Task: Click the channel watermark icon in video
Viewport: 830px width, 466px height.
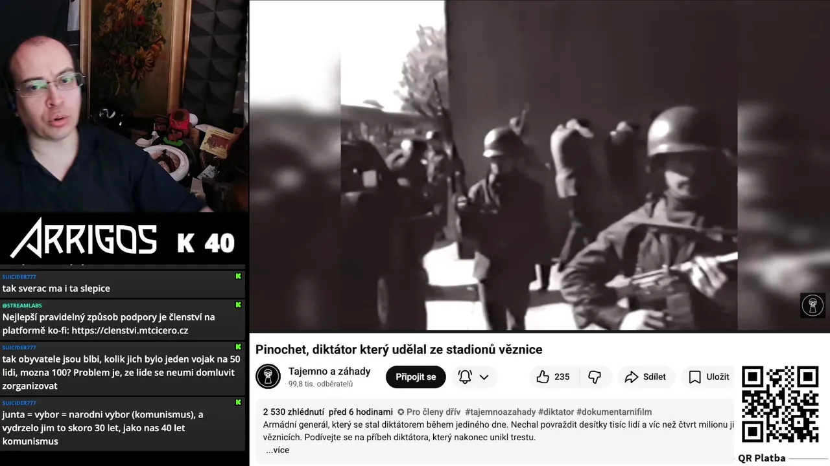Action: [x=812, y=305]
